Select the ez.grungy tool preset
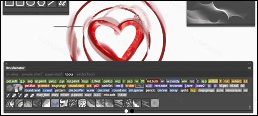Image resolution: width=258 pixels, height=116 pixels. (59, 86)
